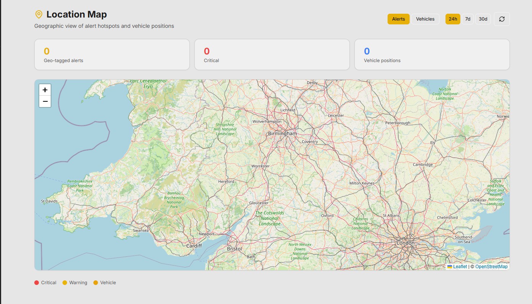Open the OpenStreetMap attribution link
Viewport: 532px width, 304px height.
point(491,267)
